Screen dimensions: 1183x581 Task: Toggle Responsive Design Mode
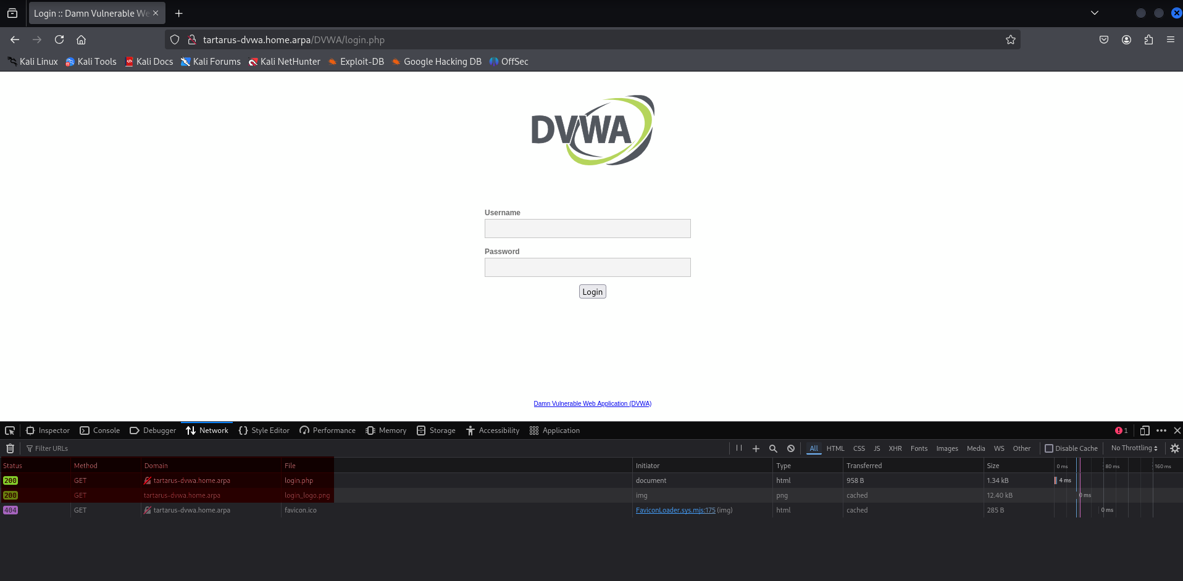[x=1145, y=431]
